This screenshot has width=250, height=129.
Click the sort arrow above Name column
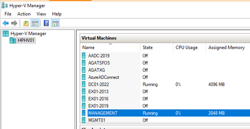[x=110, y=44]
